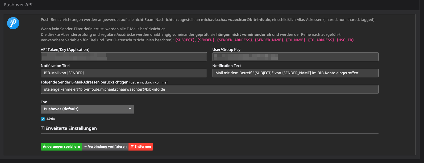424x163 pixels.
Task: Click the Aktiv label text
Action: (51, 119)
